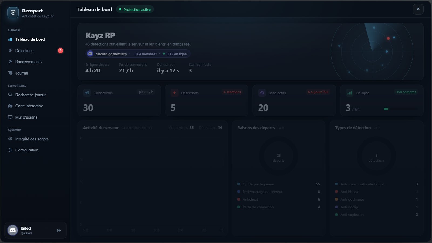Viewport: 432px width, 243px height.
Task: Click the Détections card lightning icon
Action: 174,93
